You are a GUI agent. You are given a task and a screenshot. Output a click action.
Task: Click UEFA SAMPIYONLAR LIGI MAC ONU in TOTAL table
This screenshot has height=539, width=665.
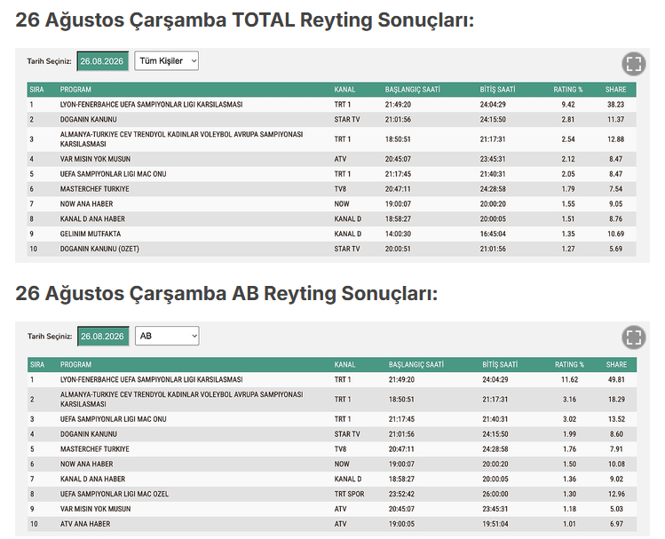click(x=114, y=174)
